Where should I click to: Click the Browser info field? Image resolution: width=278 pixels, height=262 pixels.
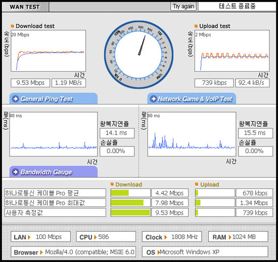(73, 252)
